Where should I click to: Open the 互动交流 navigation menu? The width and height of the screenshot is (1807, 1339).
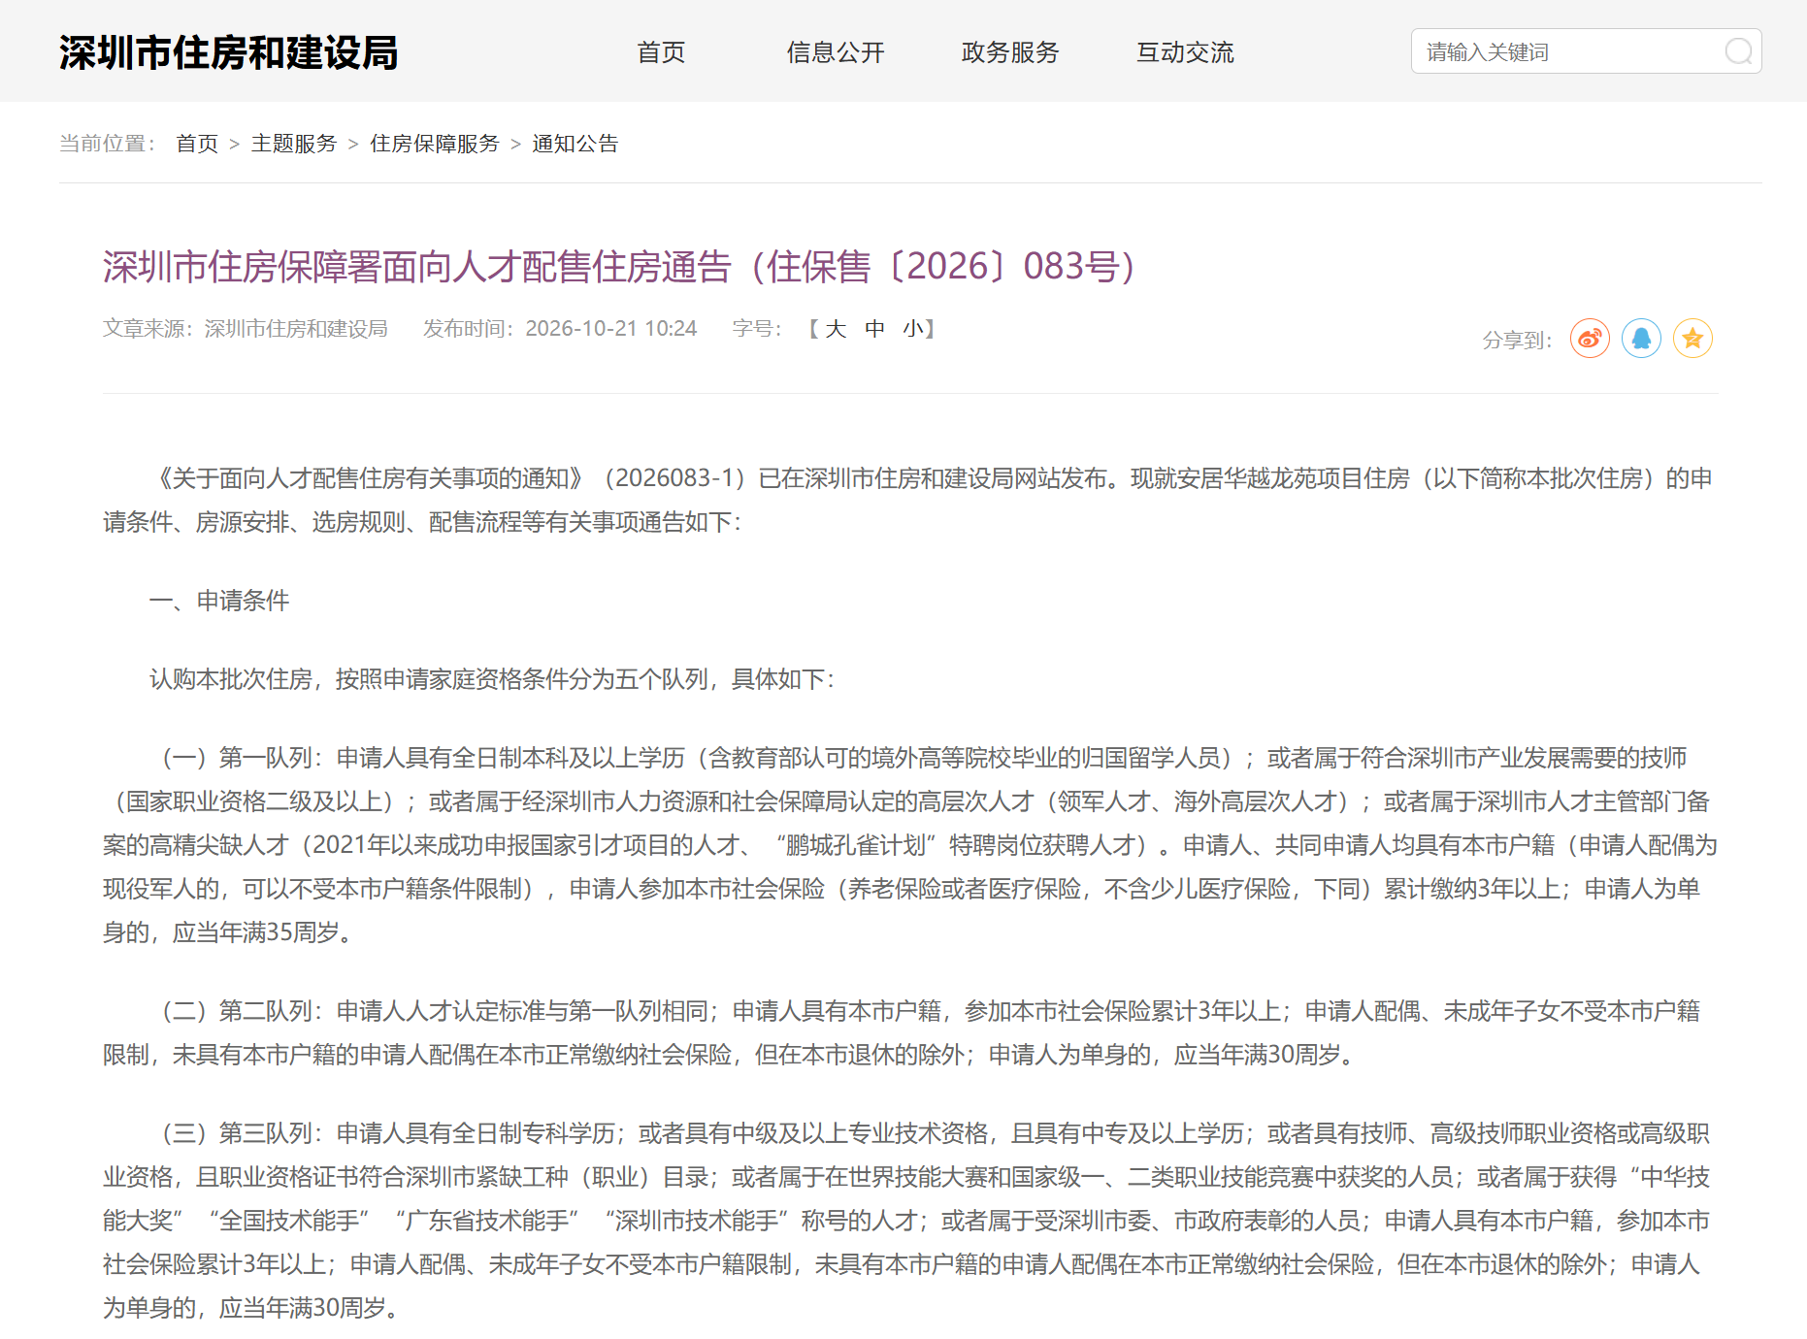pyautogui.click(x=1185, y=52)
